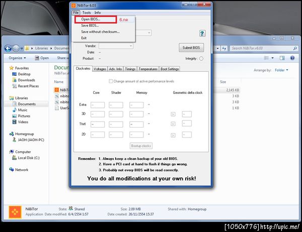Open the Info menu in NiBiTor
Screen dimensions: 302x232
pos(98,13)
